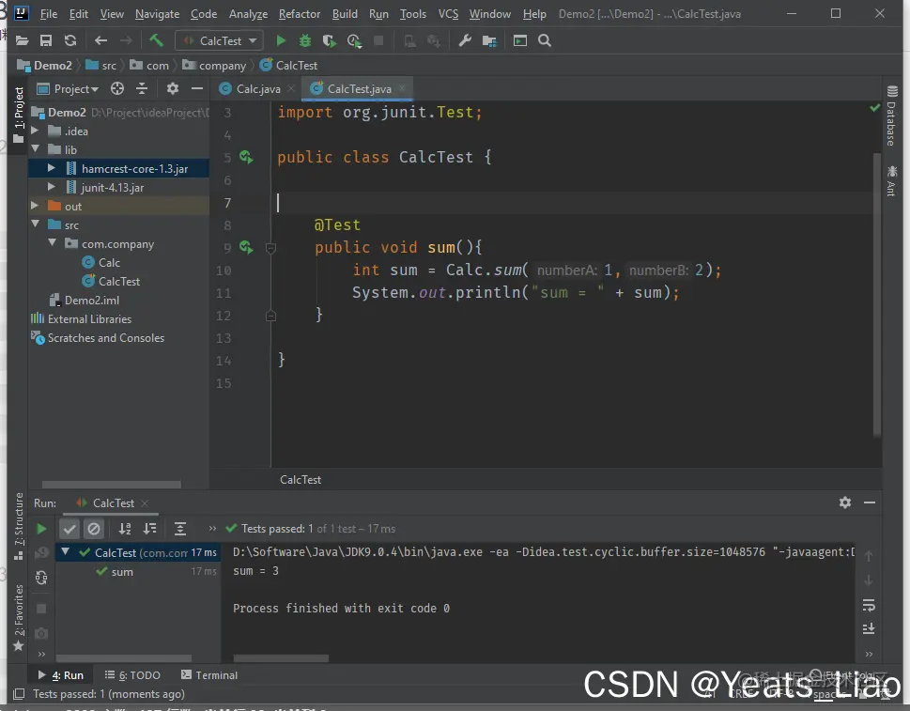Collapse all in the Project panel
Screen dimensions: 910x711
142,88
